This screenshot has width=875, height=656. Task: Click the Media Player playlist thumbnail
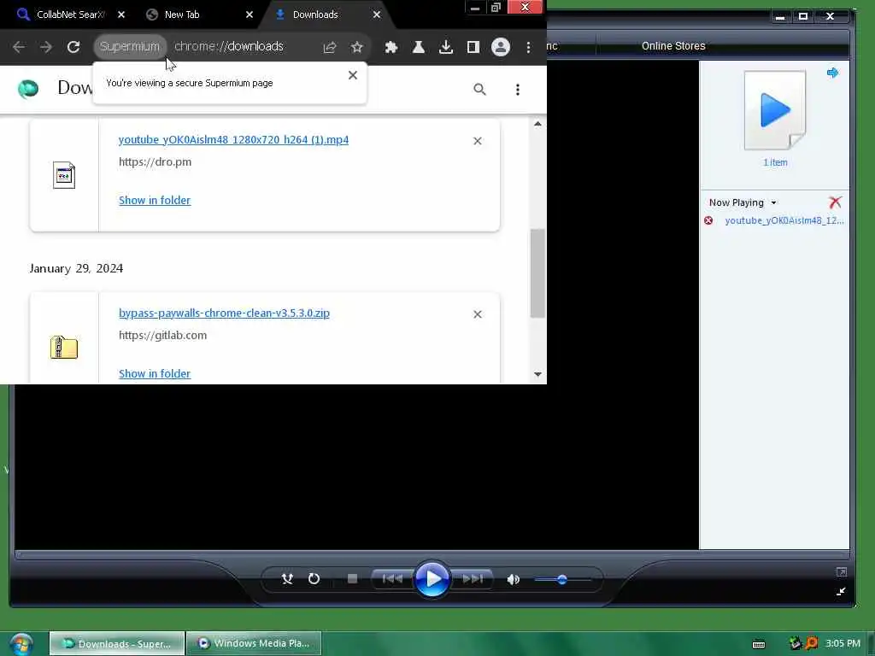click(775, 110)
